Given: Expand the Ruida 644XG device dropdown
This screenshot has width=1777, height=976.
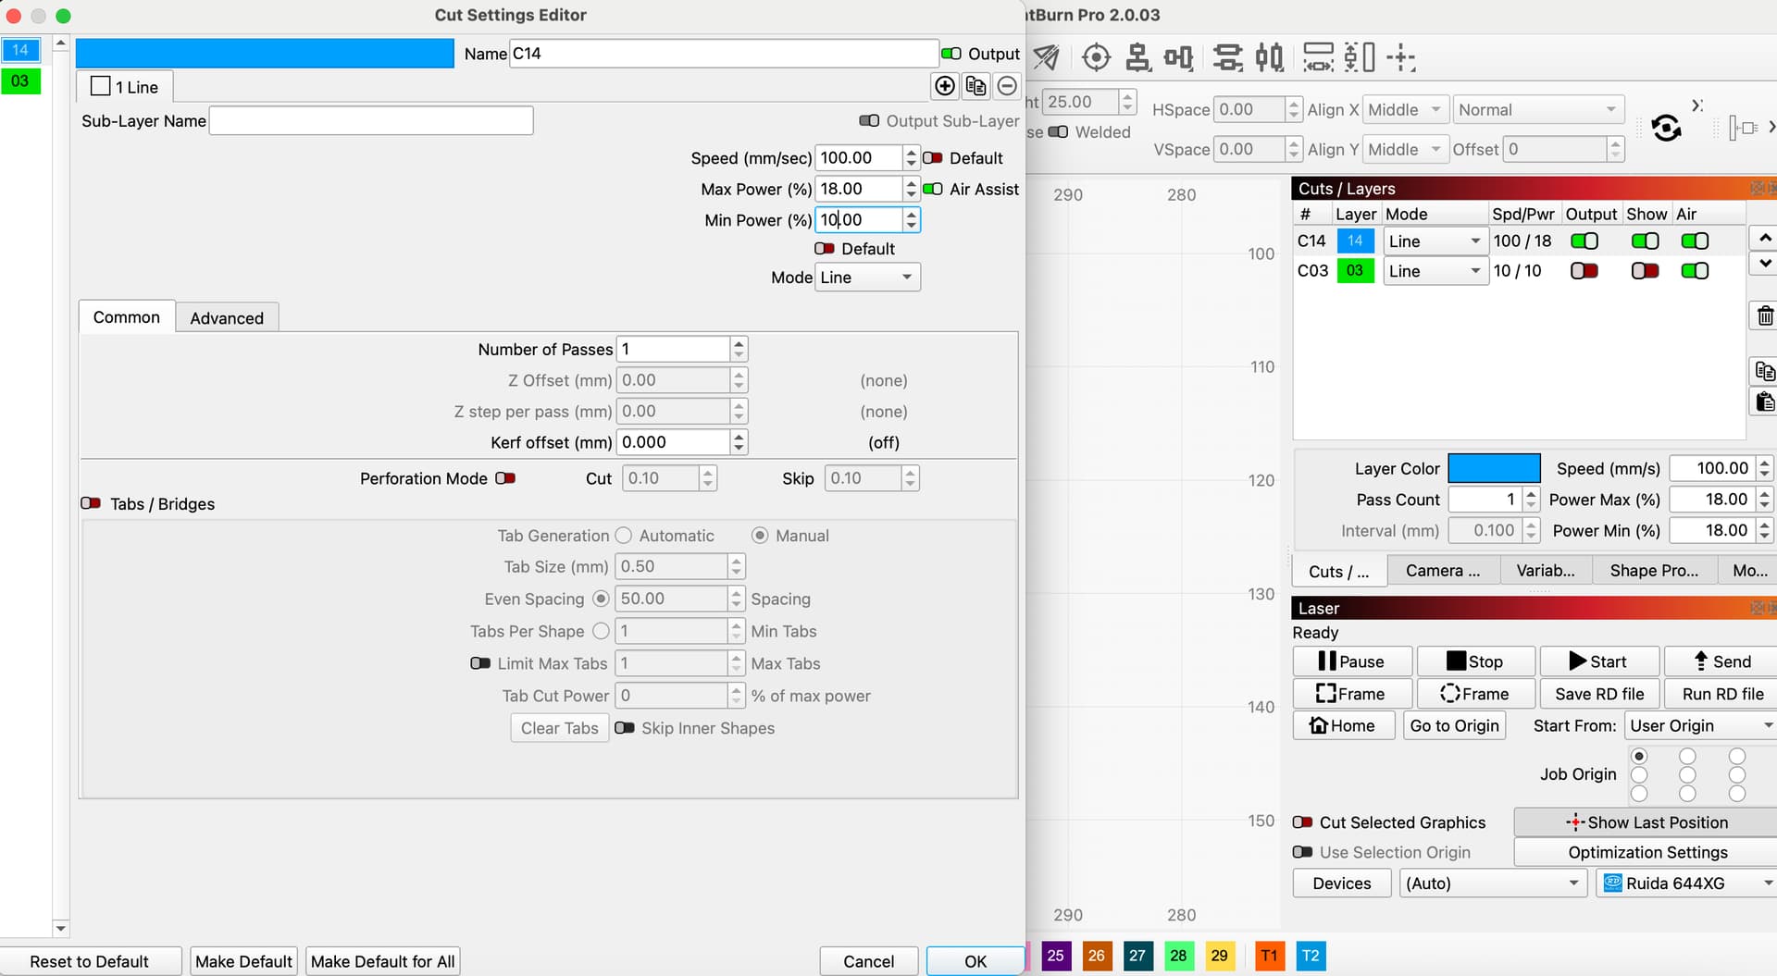Looking at the screenshot, I should 1686,883.
